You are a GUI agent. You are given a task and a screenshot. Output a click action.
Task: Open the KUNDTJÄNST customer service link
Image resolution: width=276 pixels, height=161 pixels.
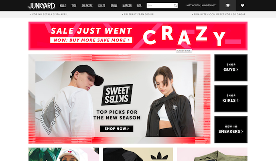pos(209,6)
